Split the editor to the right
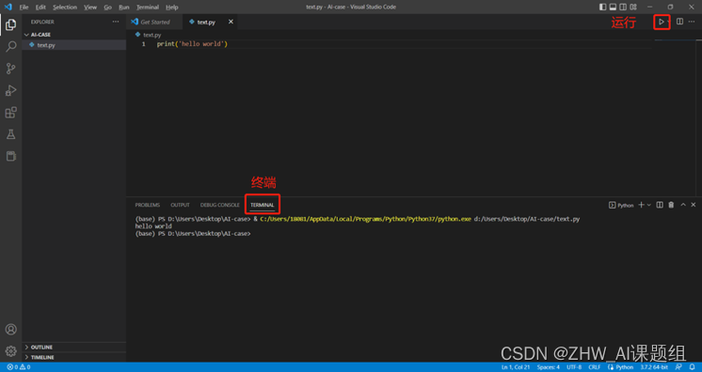Viewport: 702px width, 372px height. pyautogui.click(x=679, y=22)
